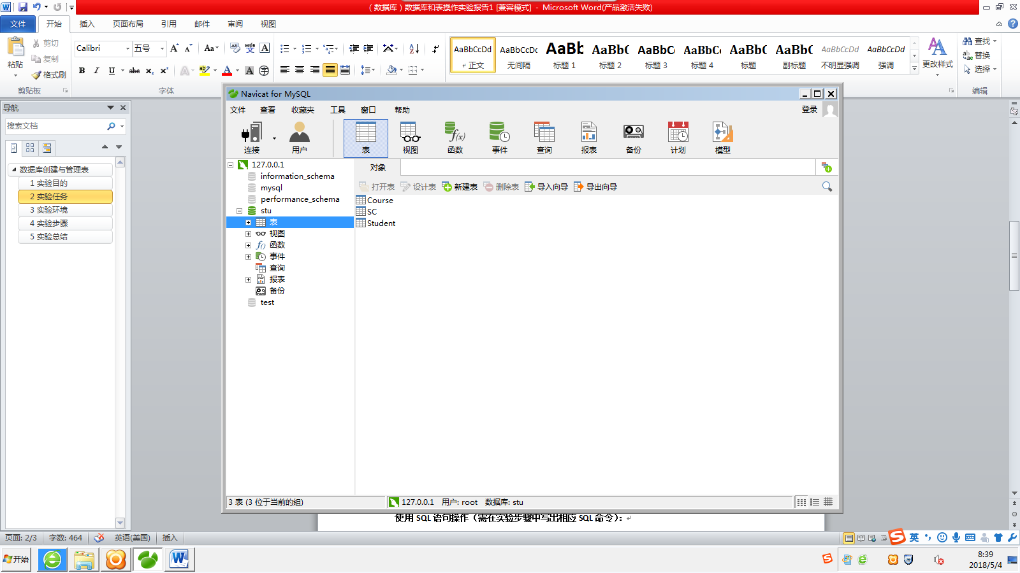Collapse the 127.0.0.1 connection node
This screenshot has width=1020, height=573.
click(231, 165)
